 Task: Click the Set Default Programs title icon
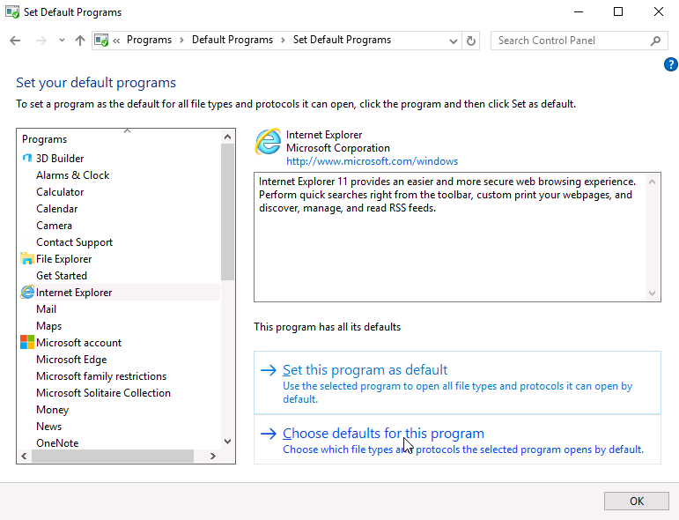tap(12, 11)
